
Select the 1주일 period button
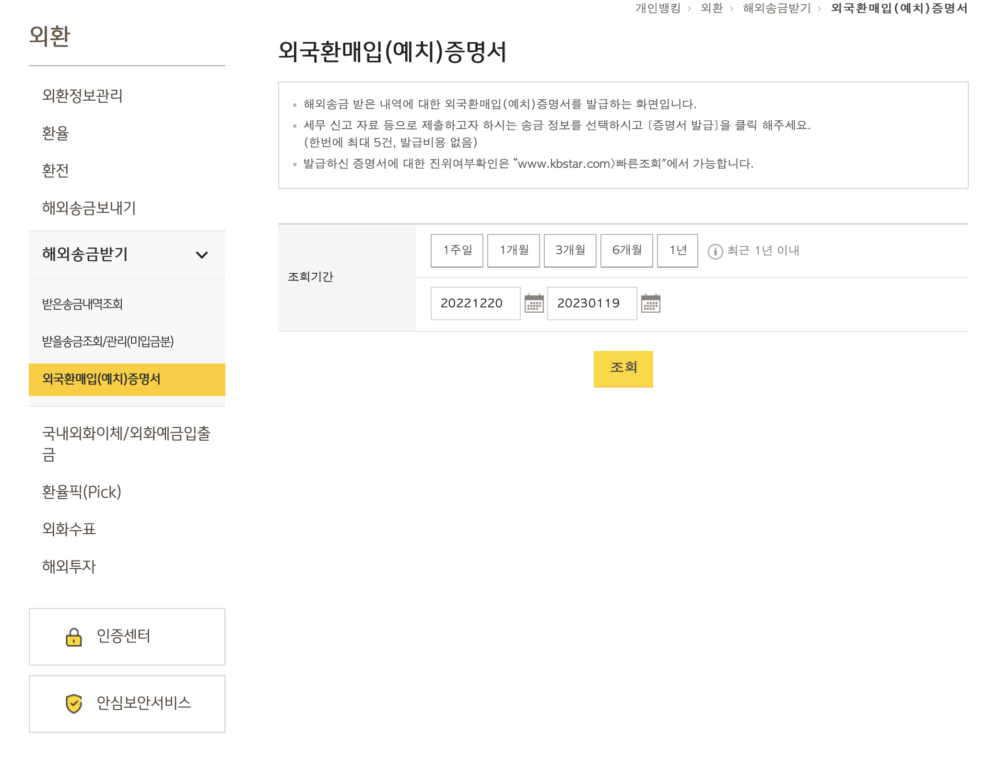click(457, 250)
